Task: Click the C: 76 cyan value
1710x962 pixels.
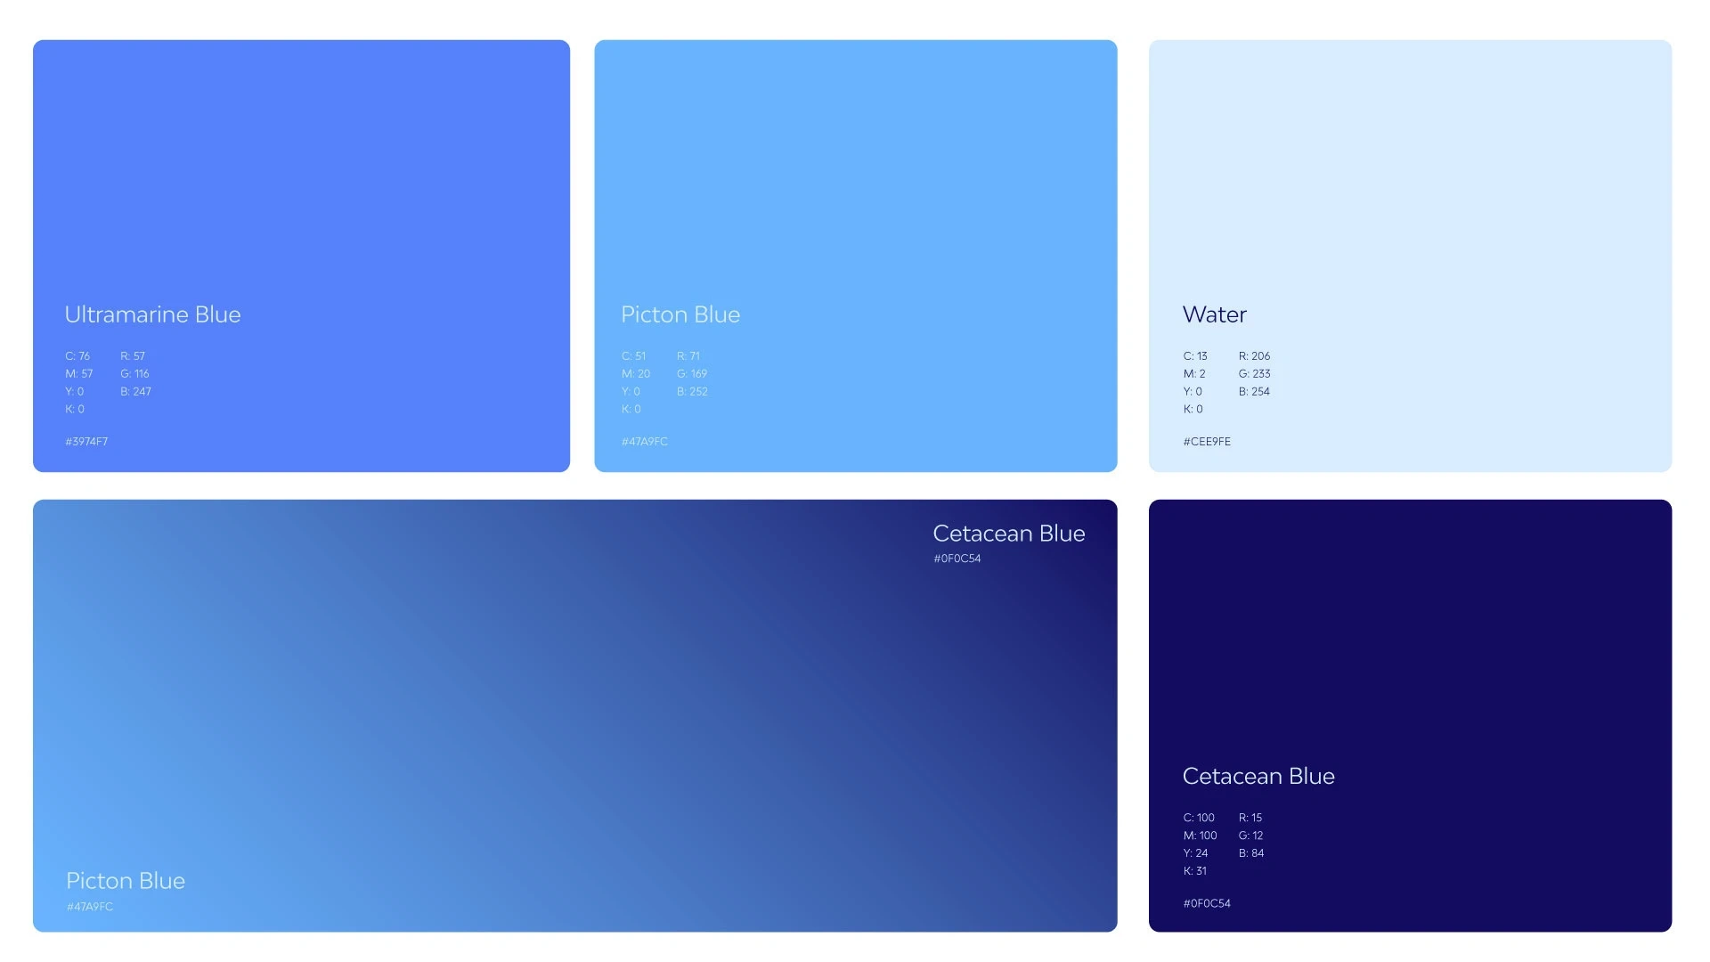Action: click(x=77, y=355)
